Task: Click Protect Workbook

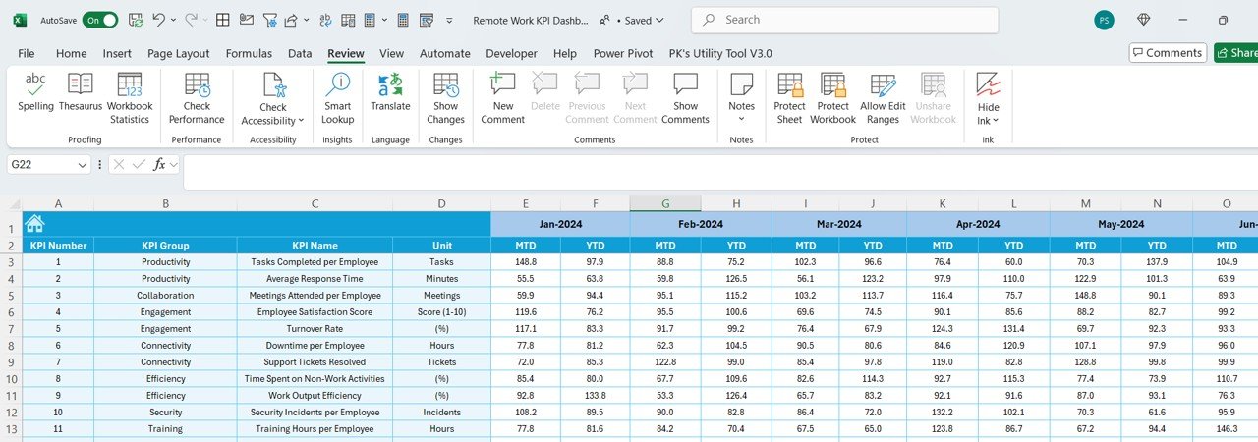Action: [x=832, y=98]
